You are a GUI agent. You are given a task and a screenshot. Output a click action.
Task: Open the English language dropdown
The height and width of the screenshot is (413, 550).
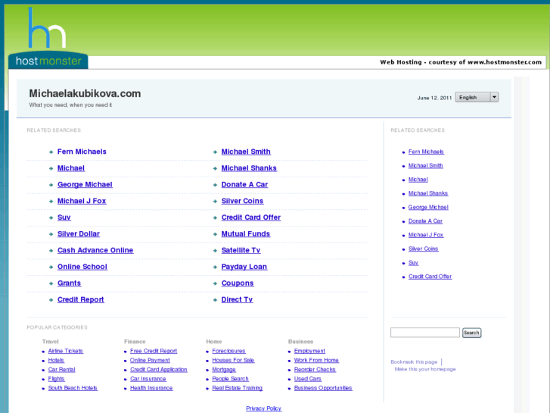point(477,97)
